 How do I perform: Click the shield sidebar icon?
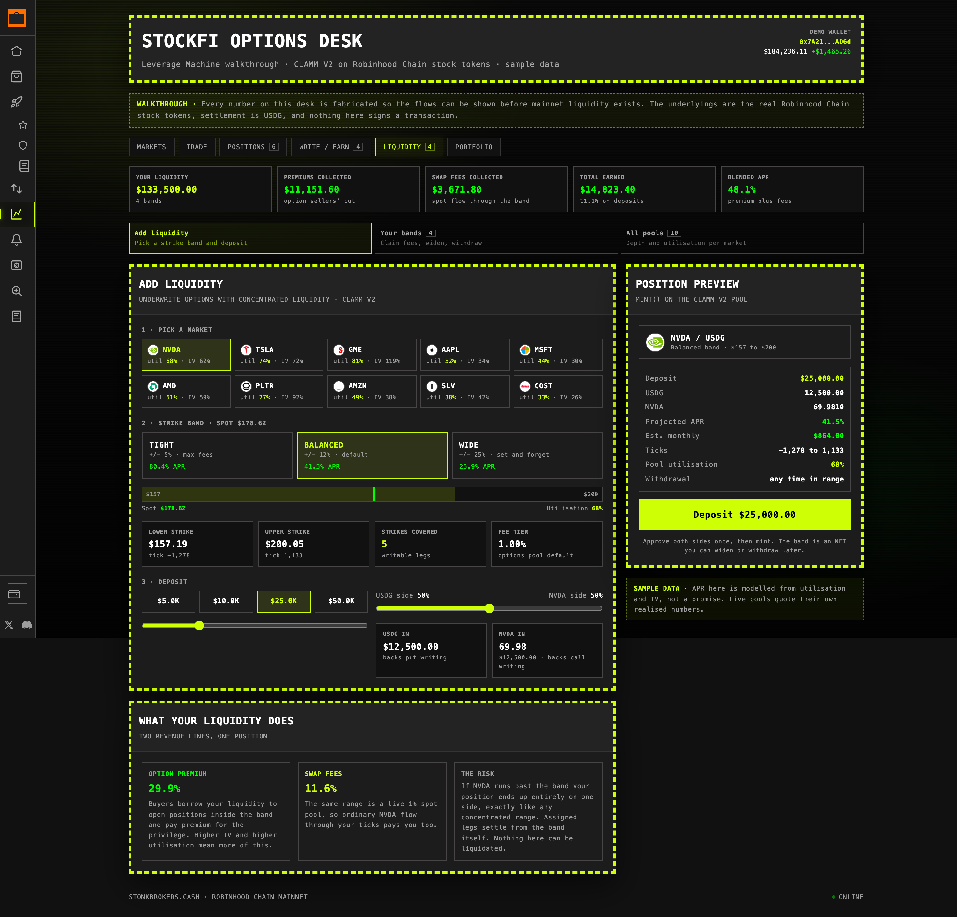[x=23, y=145]
